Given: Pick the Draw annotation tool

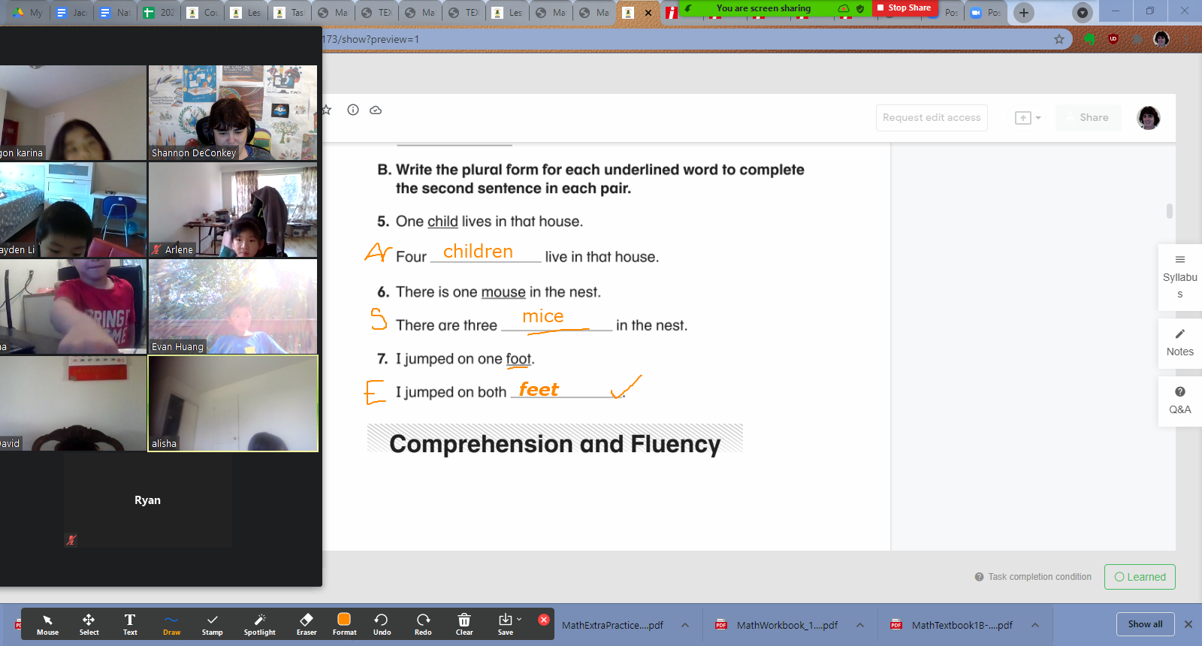Looking at the screenshot, I should click(x=171, y=624).
